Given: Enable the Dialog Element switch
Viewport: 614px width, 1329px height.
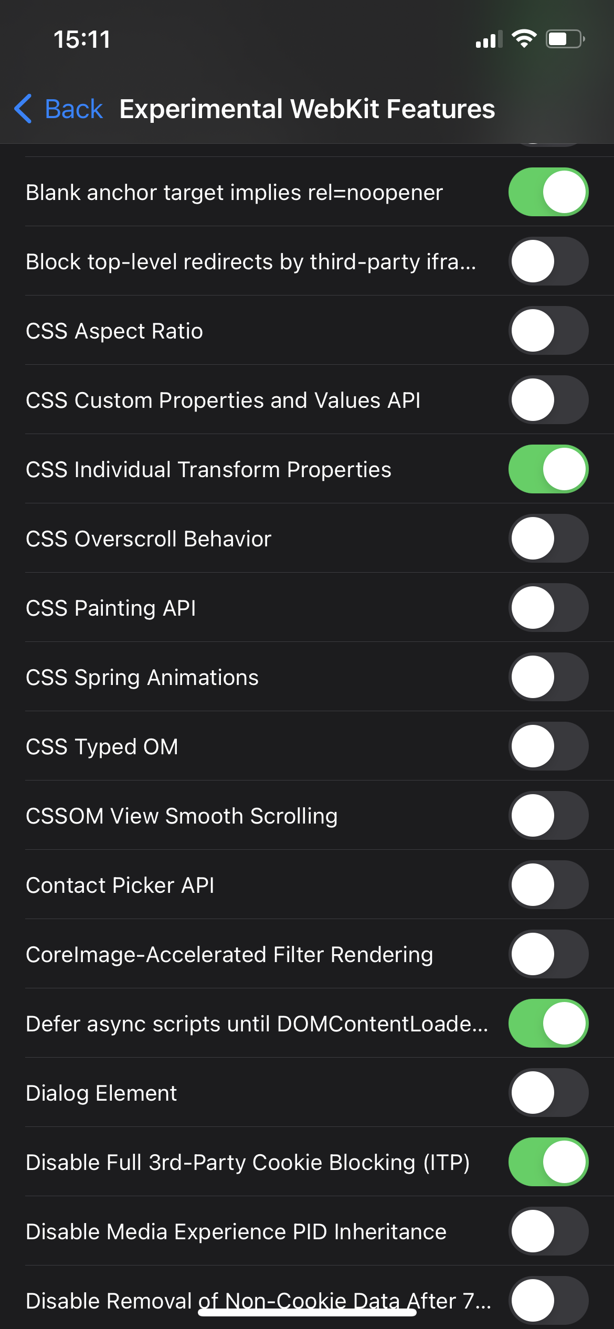Looking at the screenshot, I should [x=548, y=1093].
